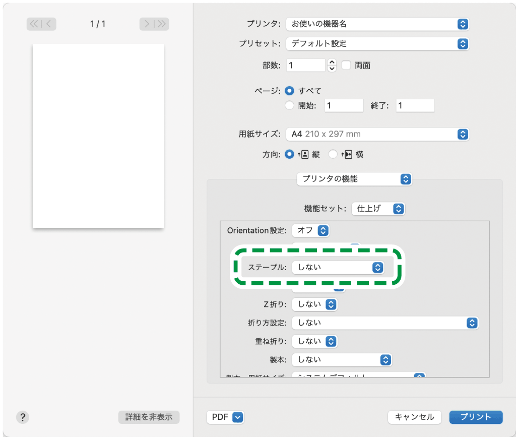Open the プリセット pop-up menu

pos(377,44)
